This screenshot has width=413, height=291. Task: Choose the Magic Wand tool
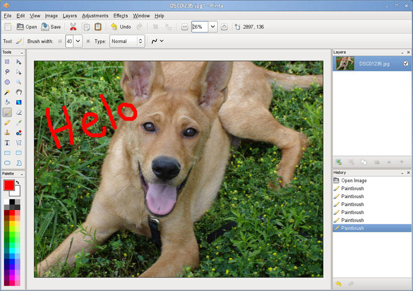click(7, 92)
